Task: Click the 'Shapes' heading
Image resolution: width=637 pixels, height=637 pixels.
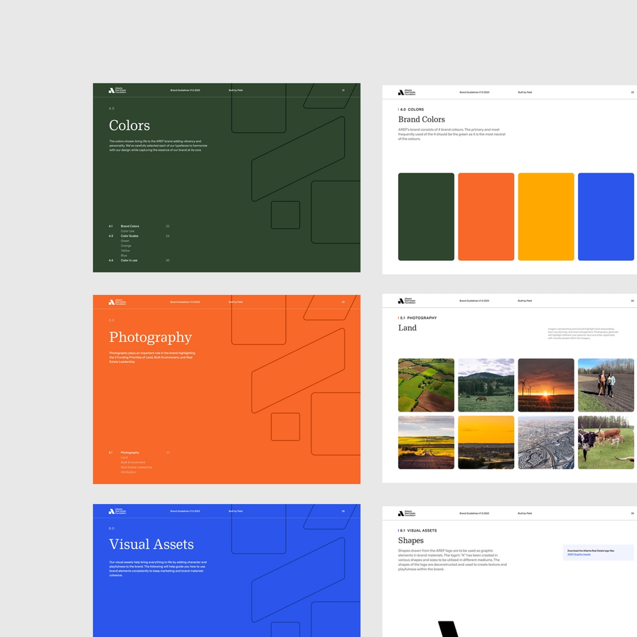Action: click(x=411, y=540)
